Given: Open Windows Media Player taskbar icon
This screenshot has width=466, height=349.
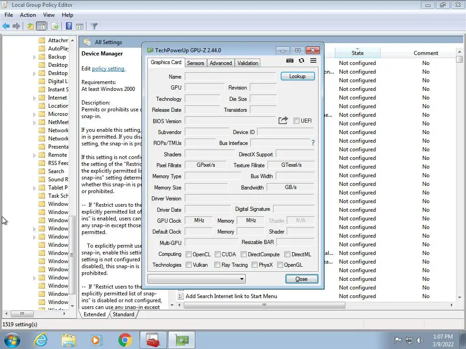Looking at the screenshot, I should pyautogui.click(x=96, y=340).
